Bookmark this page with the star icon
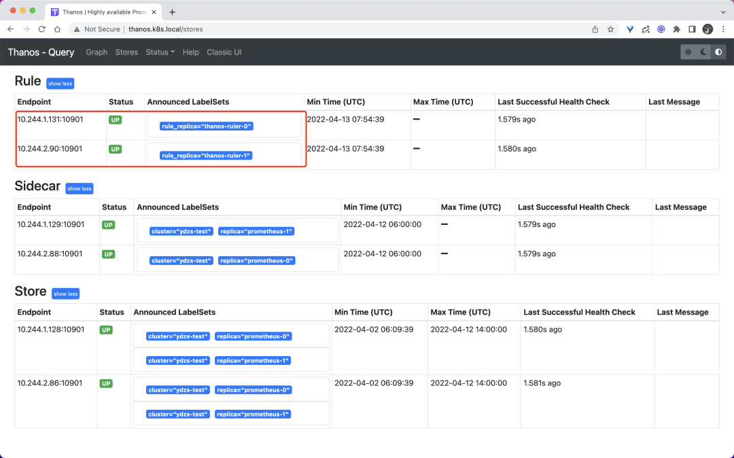 pos(611,29)
